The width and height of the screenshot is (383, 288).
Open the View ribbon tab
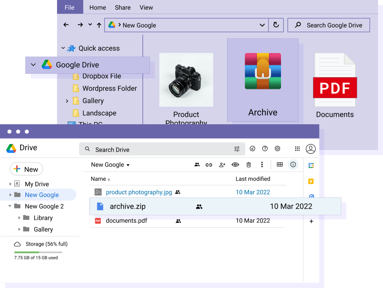tap(146, 7)
